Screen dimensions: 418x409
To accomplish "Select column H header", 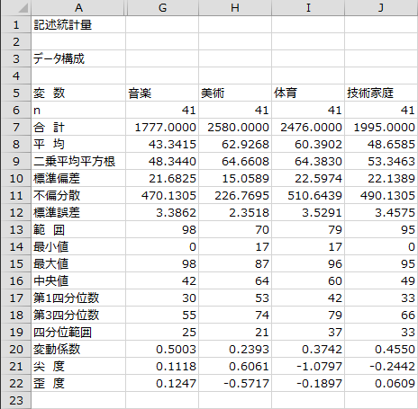I will tap(235, 8).
